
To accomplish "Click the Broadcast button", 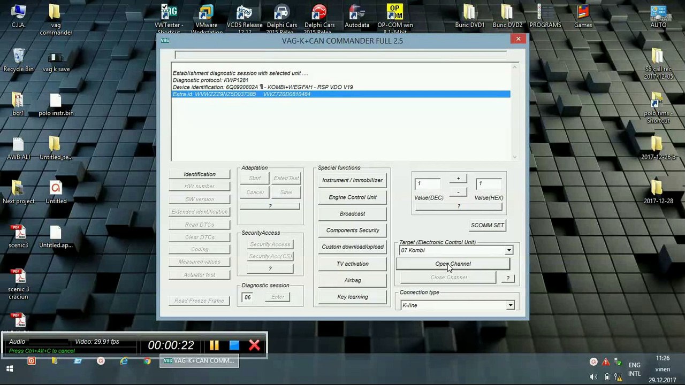I will point(352,214).
